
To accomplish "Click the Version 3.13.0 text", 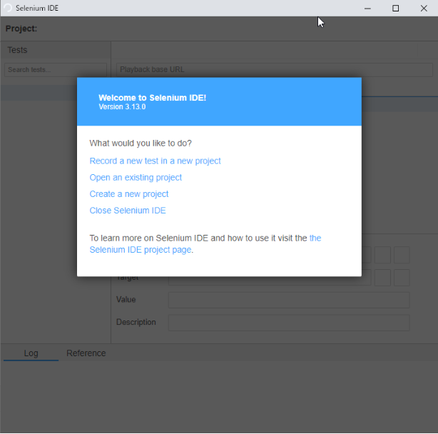I will [122, 107].
